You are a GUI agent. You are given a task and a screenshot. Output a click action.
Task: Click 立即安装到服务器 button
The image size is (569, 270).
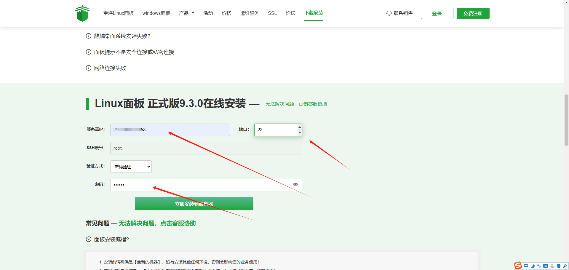click(194, 204)
